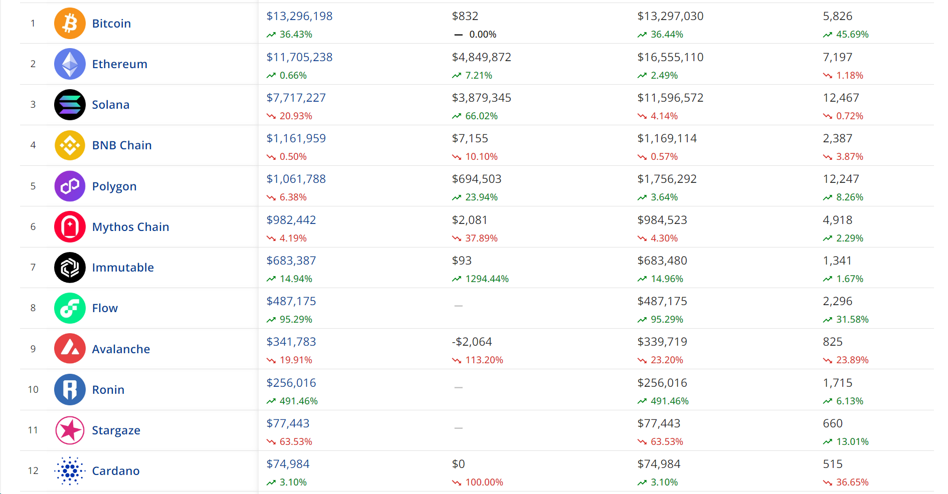Select Solana wash value $3,879,345

481,98
